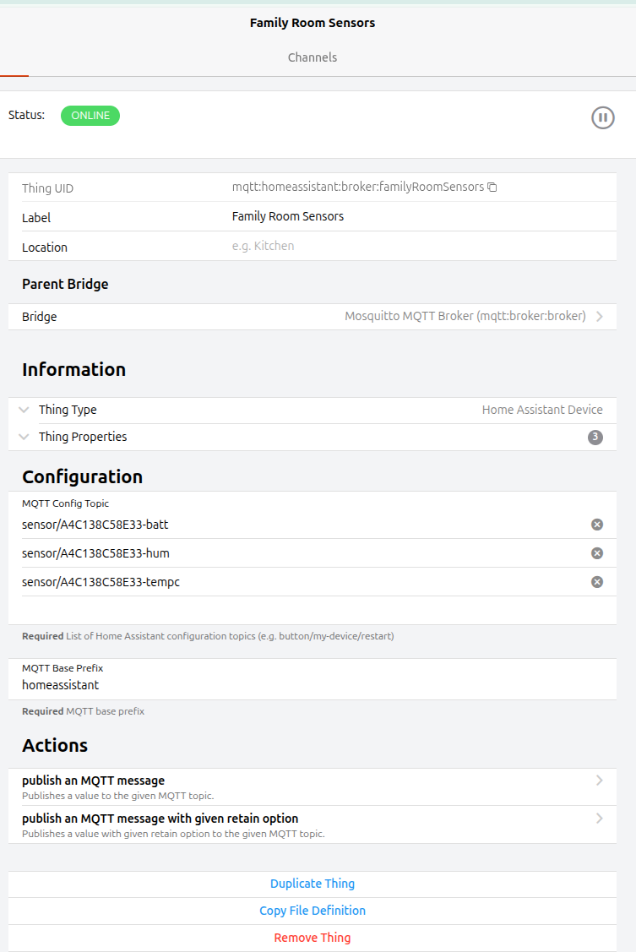This screenshot has height=952, width=636.
Task: Copy the Thing UID to clipboard
Action: pyautogui.click(x=492, y=188)
